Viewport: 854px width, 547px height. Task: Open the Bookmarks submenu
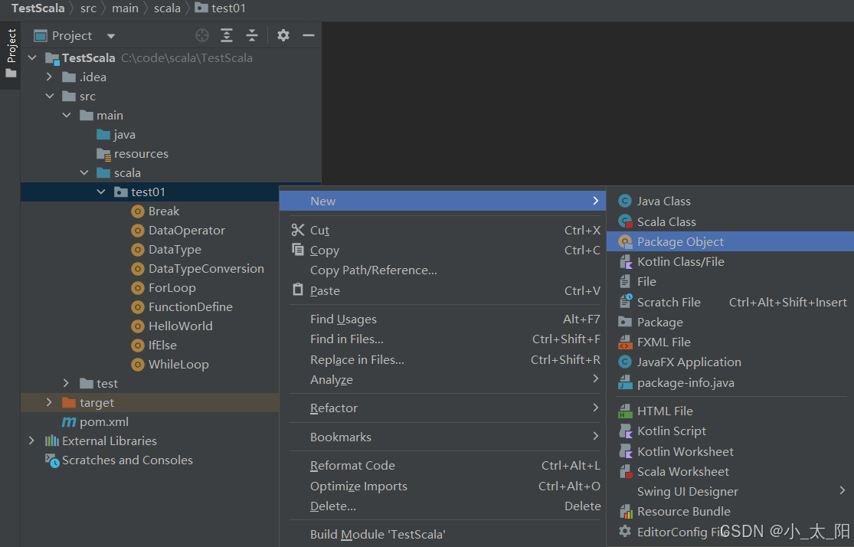click(442, 437)
